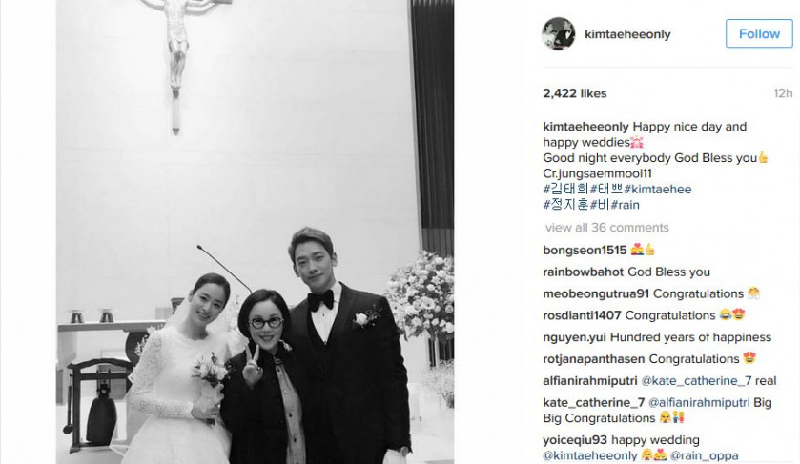This screenshot has height=464, width=800.
Task: Visit bongseon1515 commenter profile
Action: click(585, 251)
